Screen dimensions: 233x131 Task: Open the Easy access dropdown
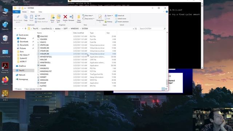click(x=88, y=19)
